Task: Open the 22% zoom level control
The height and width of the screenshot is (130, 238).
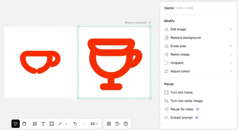Action: (x=94, y=124)
